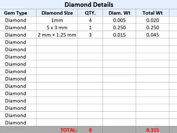Image resolution: width=177 pixels, height=133 pixels.
Task: Click the Gem Type column header
Action: click(x=18, y=13)
